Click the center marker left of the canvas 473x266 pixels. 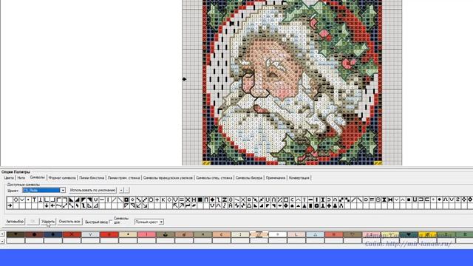(x=184, y=79)
